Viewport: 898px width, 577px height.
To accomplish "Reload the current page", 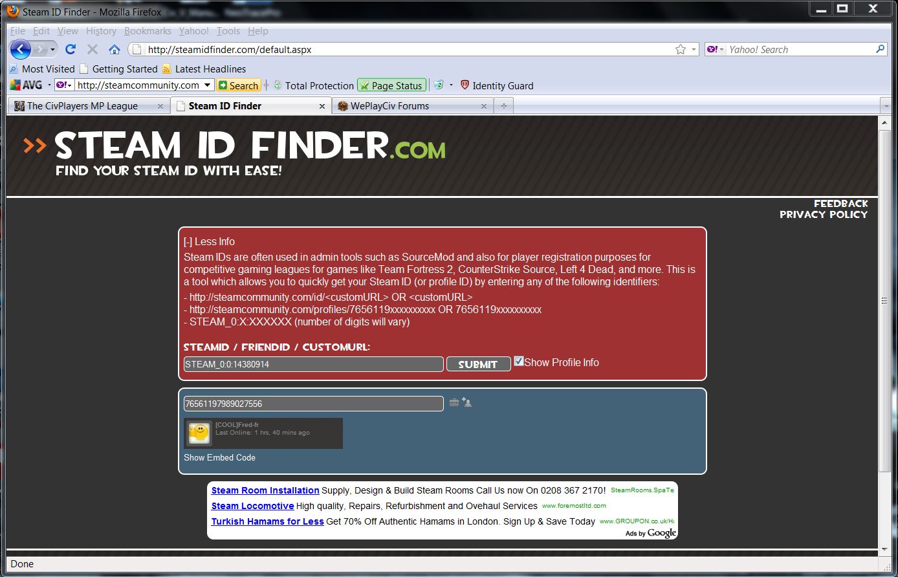I will 71,49.
